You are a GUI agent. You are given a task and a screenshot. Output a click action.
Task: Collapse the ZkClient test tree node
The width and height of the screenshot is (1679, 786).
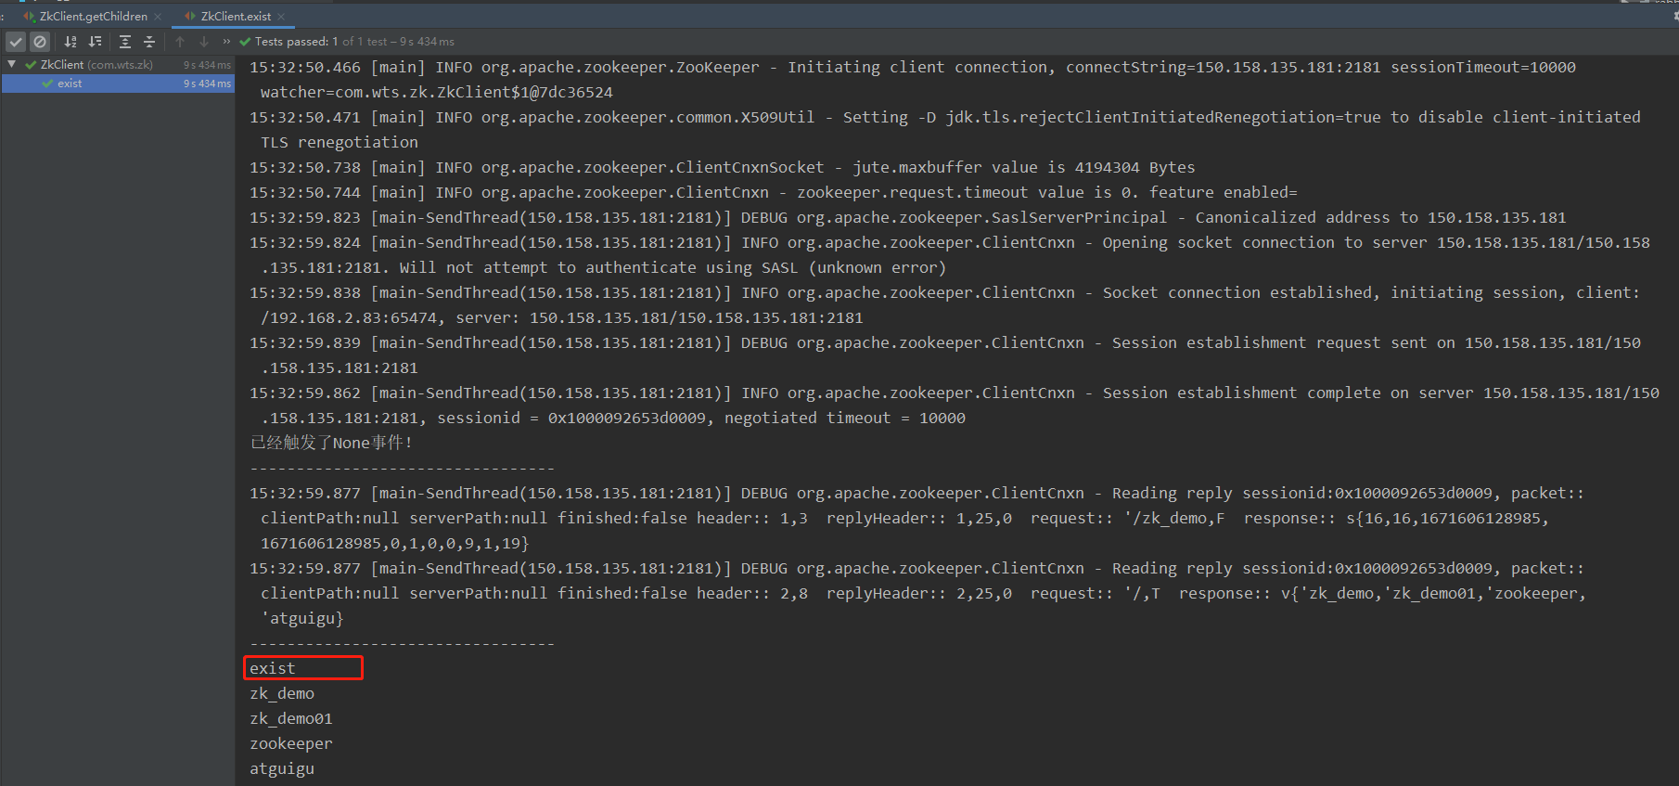click(x=12, y=64)
